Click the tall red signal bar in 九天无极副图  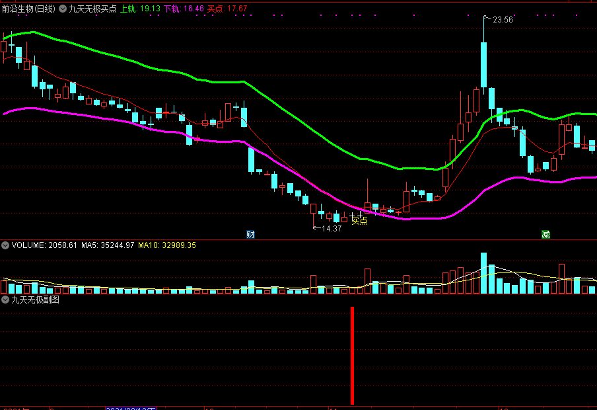pos(352,356)
